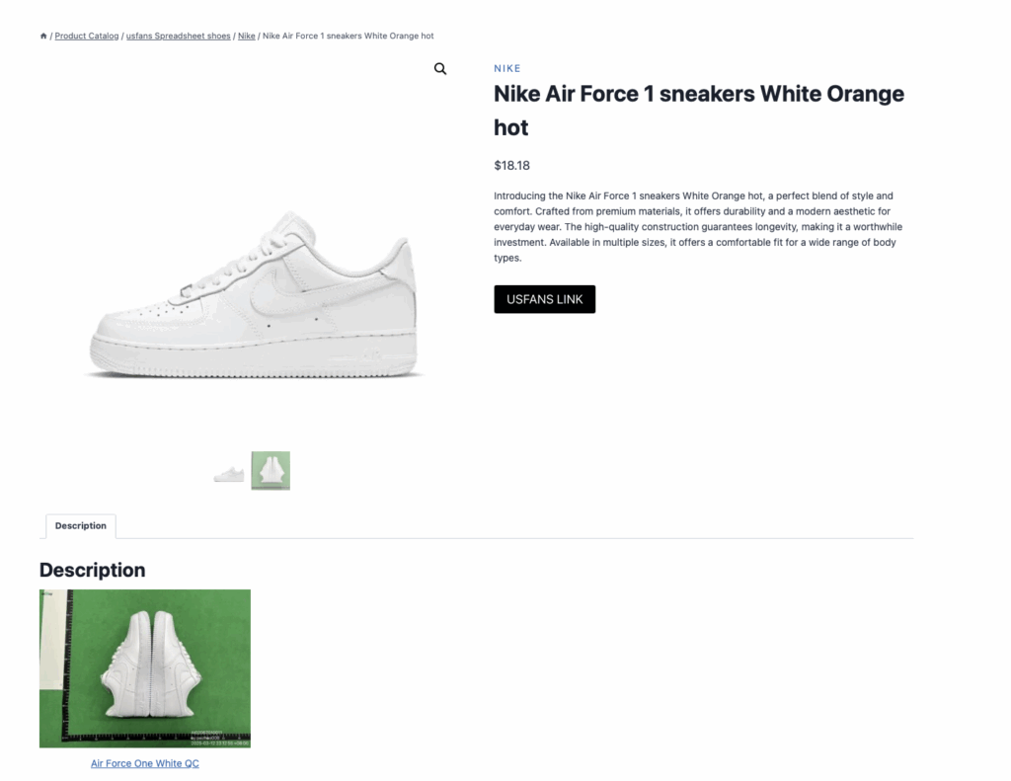Switch to the Description tab
The height and width of the screenshot is (781, 1011).
(81, 526)
